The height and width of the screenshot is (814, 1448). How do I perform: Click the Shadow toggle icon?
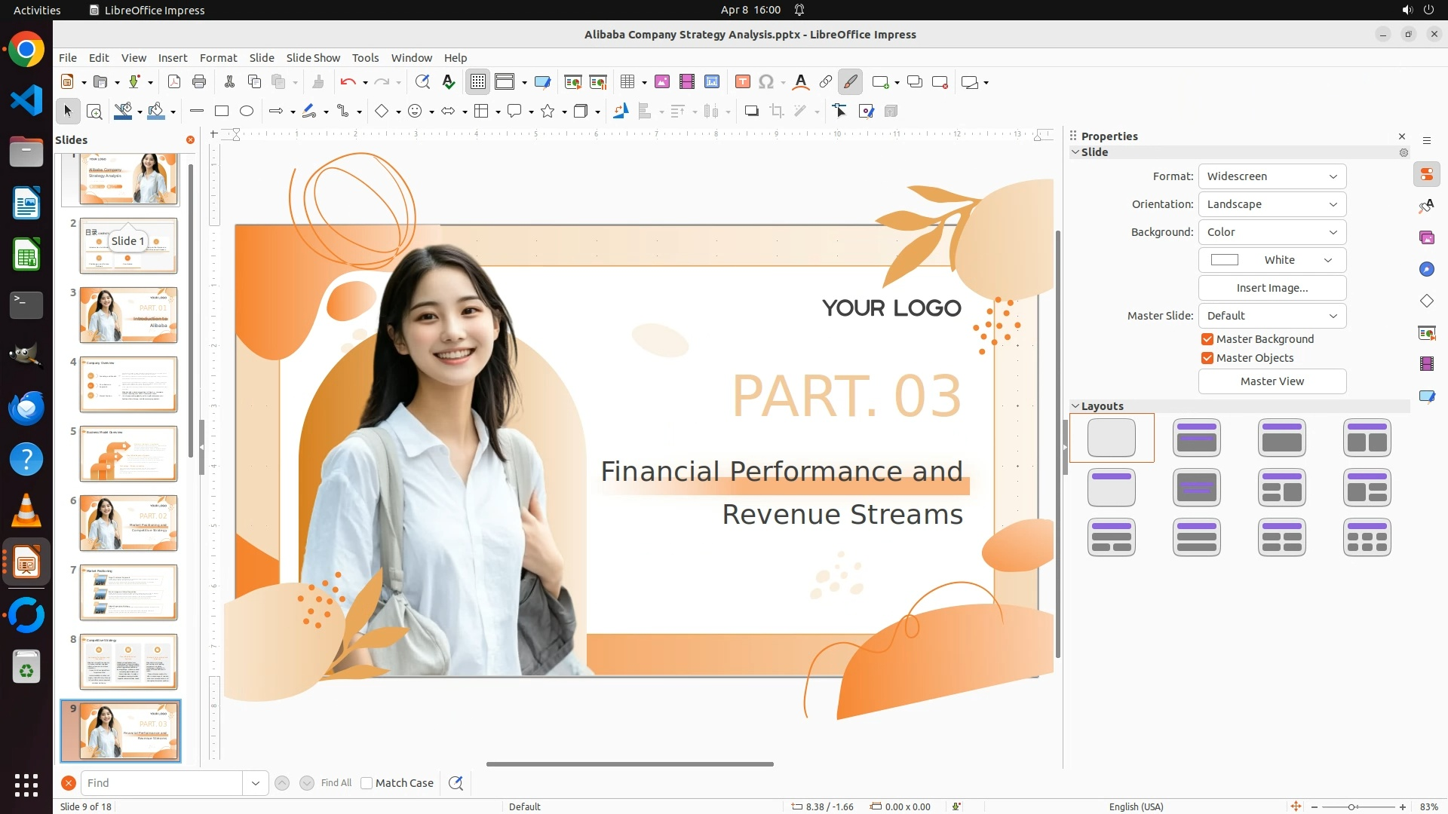(x=751, y=112)
